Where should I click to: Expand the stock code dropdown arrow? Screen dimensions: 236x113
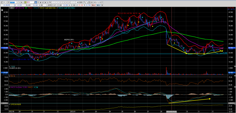pyautogui.click(x=17, y=2)
